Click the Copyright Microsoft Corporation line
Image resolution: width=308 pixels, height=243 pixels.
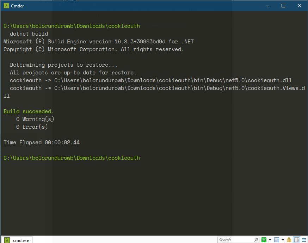coord(94,49)
